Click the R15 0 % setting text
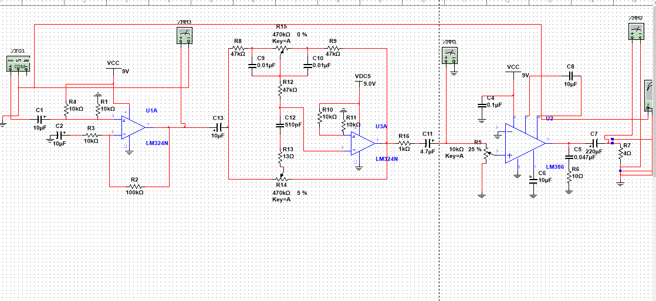This screenshot has height=301, width=656. 302,35
